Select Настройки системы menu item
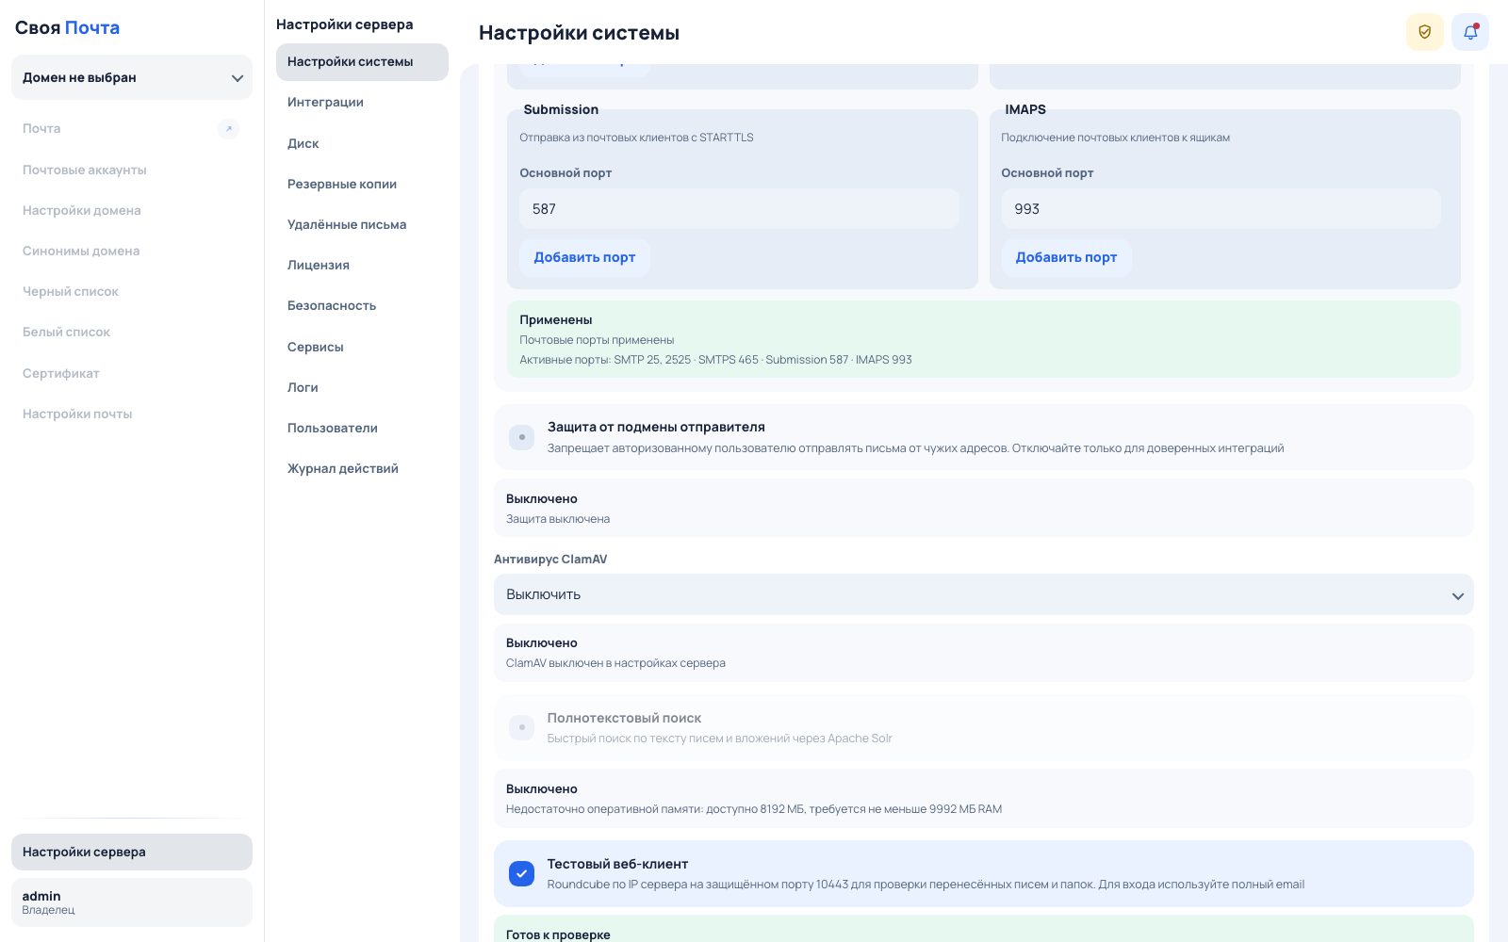This screenshot has width=1508, height=942. [x=362, y=61]
